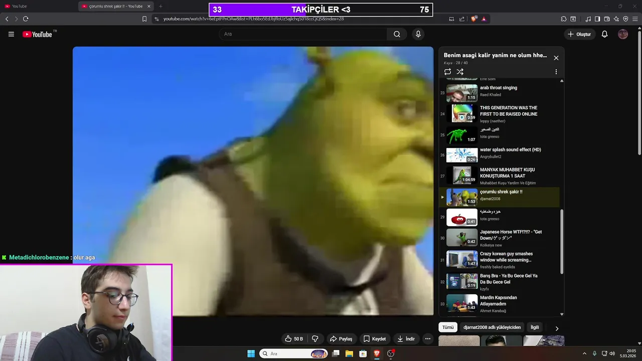The width and height of the screenshot is (642, 361).
Task: Select the İlgili filter chip
Action: point(535,327)
